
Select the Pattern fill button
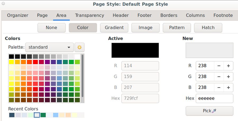tap(177, 28)
